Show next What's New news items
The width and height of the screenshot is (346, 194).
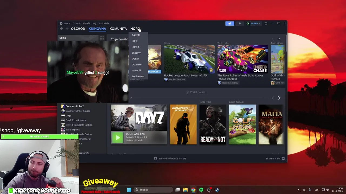click(279, 39)
